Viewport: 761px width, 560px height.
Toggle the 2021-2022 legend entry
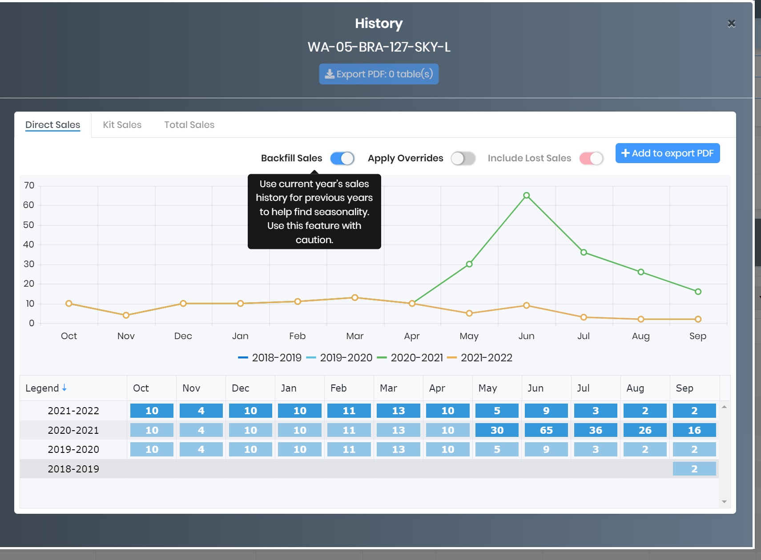click(x=480, y=358)
